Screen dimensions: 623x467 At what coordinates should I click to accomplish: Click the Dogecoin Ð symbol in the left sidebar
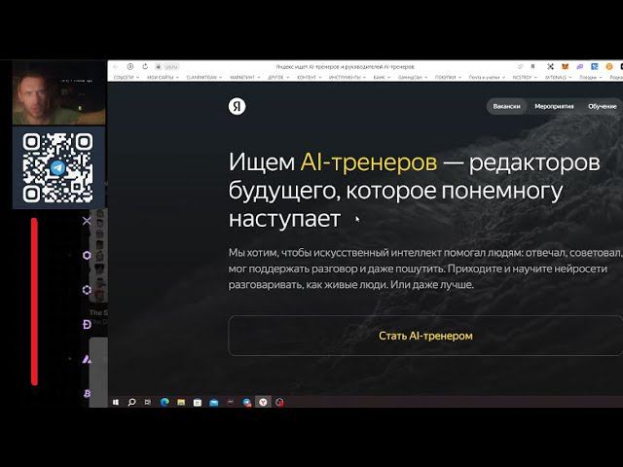pyautogui.click(x=87, y=324)
